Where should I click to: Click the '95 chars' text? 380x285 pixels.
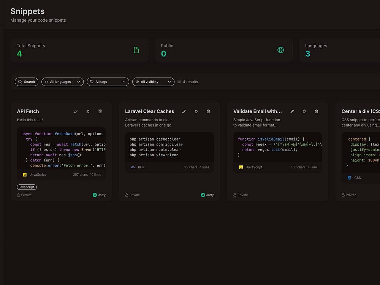pos(191,167)
